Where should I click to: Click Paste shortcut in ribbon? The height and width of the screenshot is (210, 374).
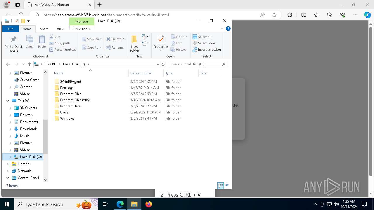(x=63, y=50)
